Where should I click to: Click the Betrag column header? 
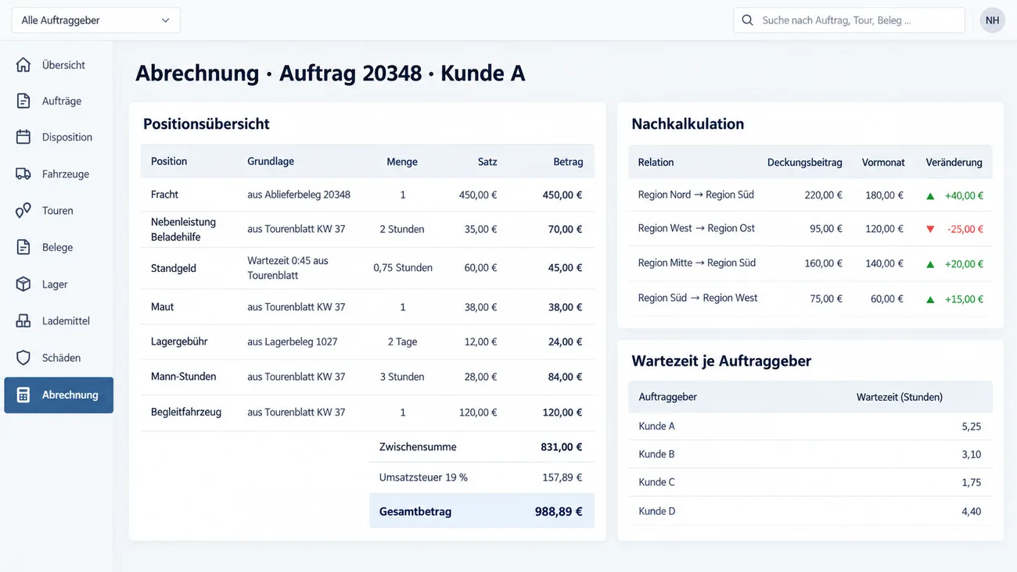click(568, 162)
